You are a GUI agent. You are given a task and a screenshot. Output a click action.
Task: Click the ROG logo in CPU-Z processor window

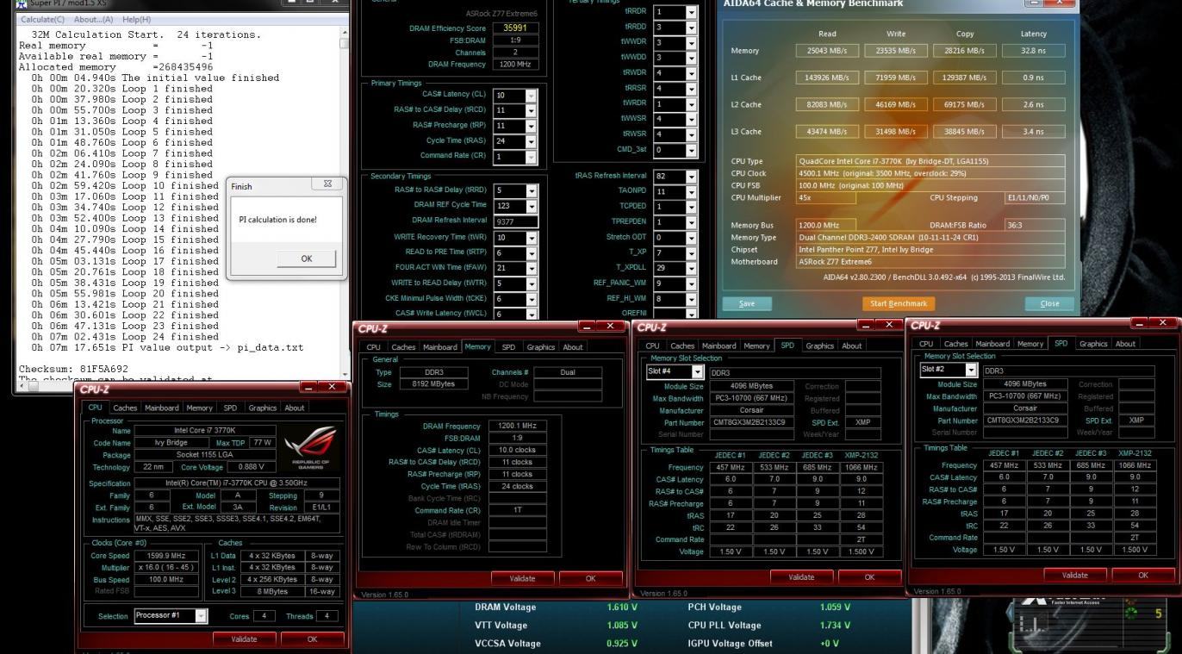312,447
